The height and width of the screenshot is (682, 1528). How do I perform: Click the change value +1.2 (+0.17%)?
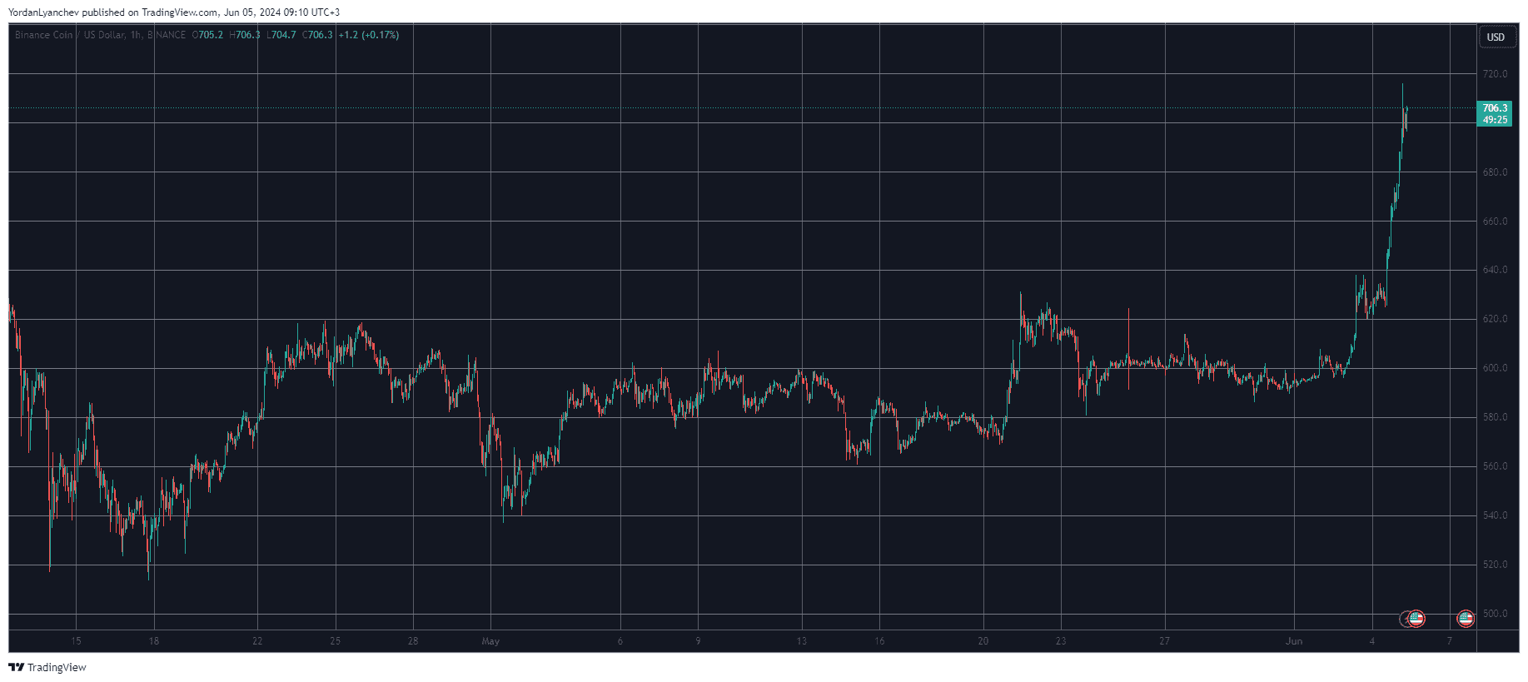pos(369,35)
